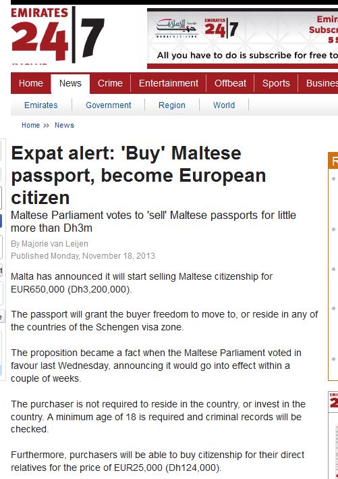
Task: Click the News breadcrumb link
Action: (x=64, y=125)
